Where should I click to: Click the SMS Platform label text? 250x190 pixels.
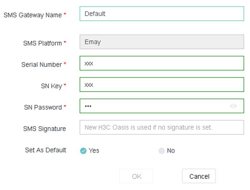click(42, 43)
